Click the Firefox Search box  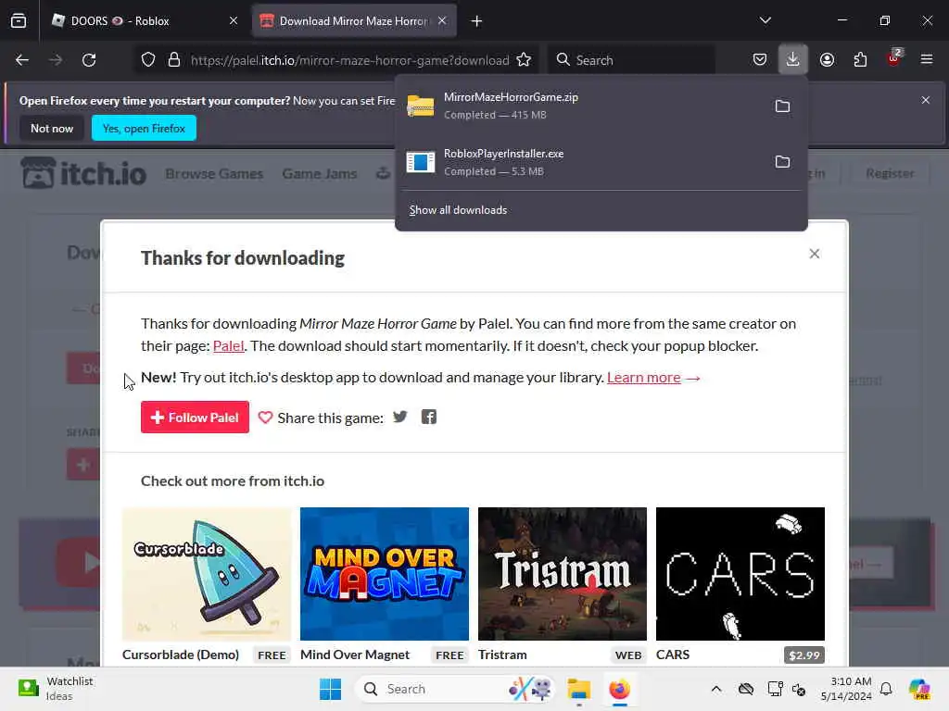pos(631,60)
